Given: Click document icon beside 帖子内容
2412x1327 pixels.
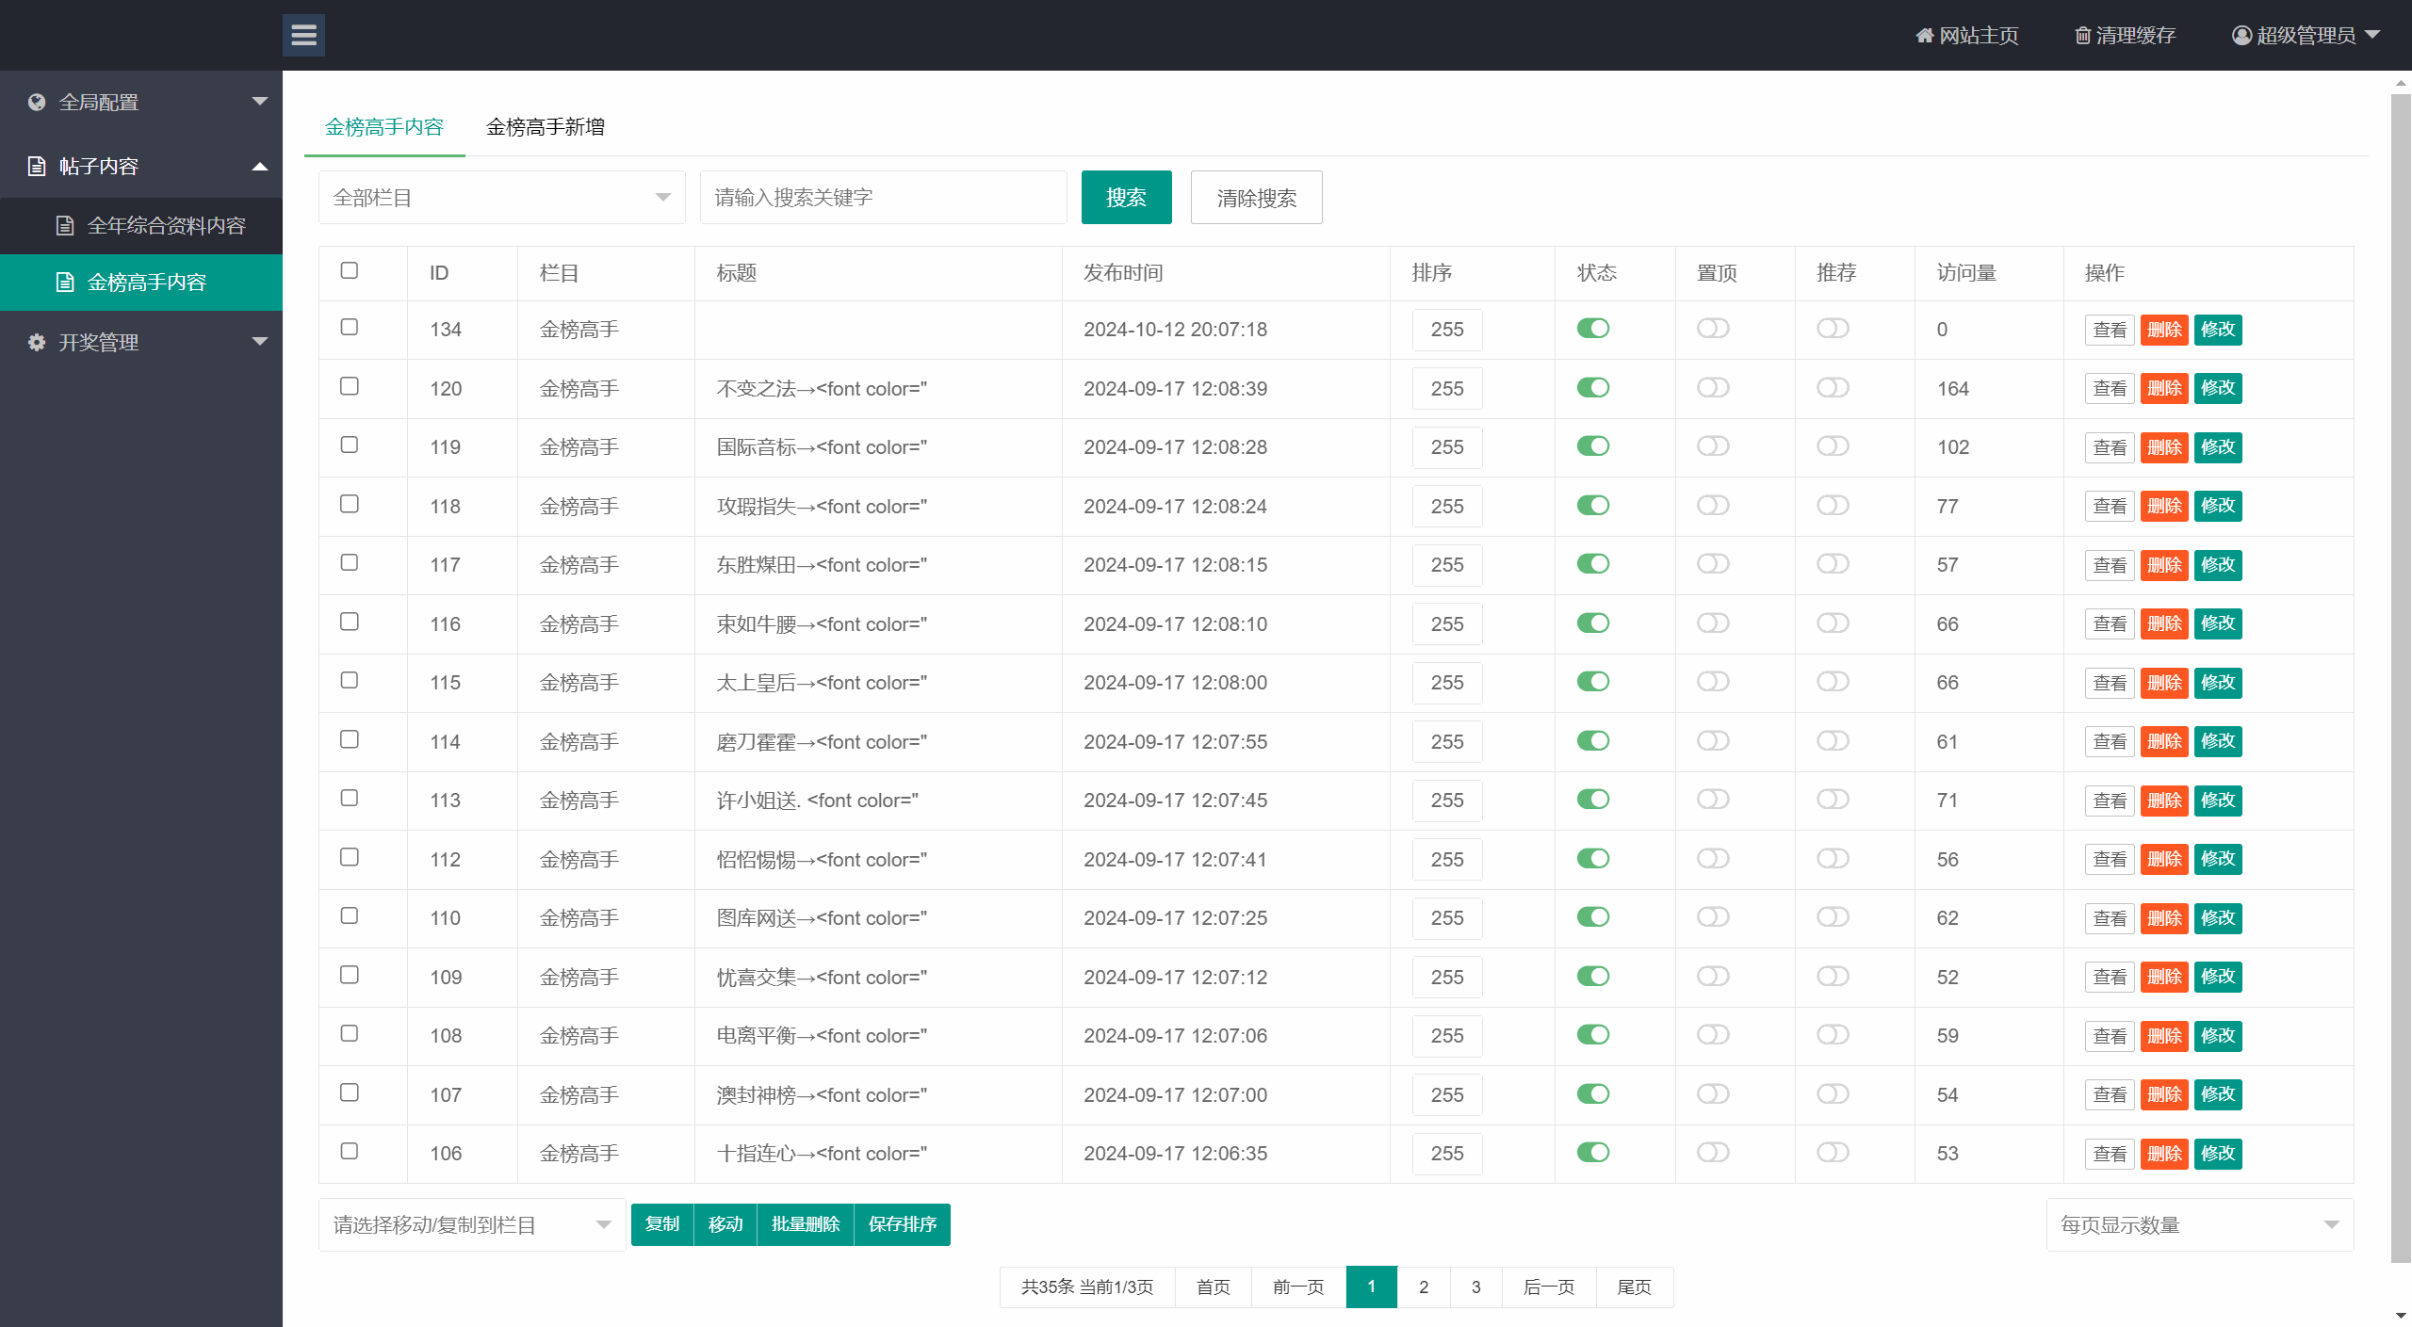Looking at the screenshot, I should [37, 166].
